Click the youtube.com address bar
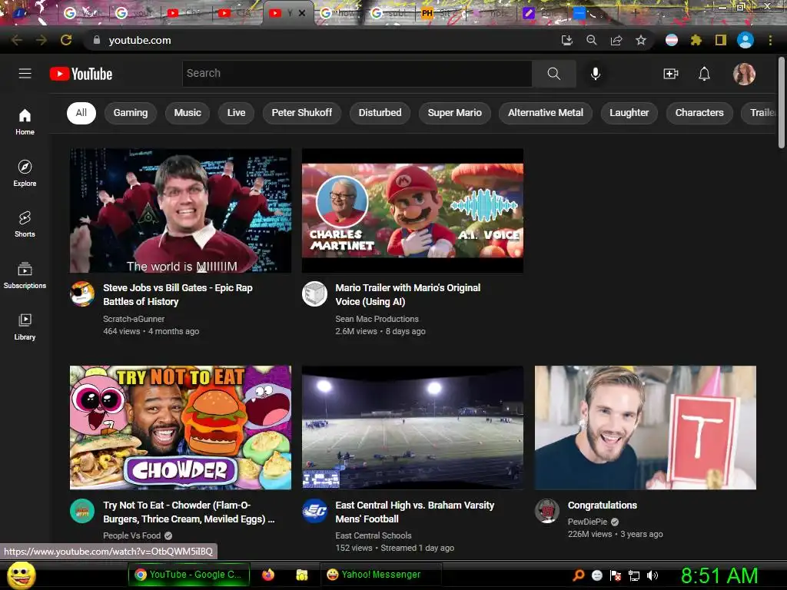Screen dimensions: 787x590 tap(321, 40)
